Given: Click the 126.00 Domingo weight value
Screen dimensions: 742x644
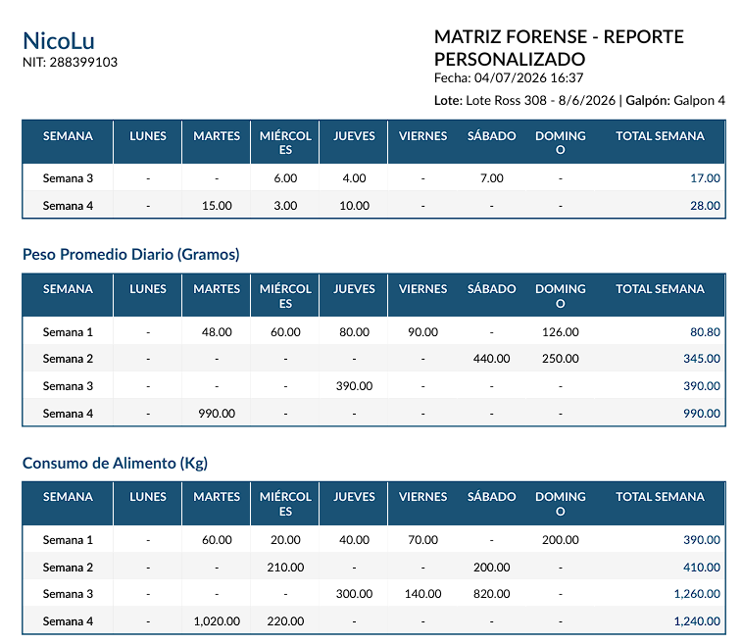Looking at the screenshot, I should 561,332.
